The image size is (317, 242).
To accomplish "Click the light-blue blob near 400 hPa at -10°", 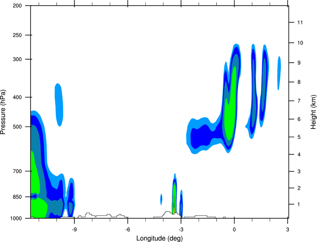I will pyautogui.click(x=59, y=105).
